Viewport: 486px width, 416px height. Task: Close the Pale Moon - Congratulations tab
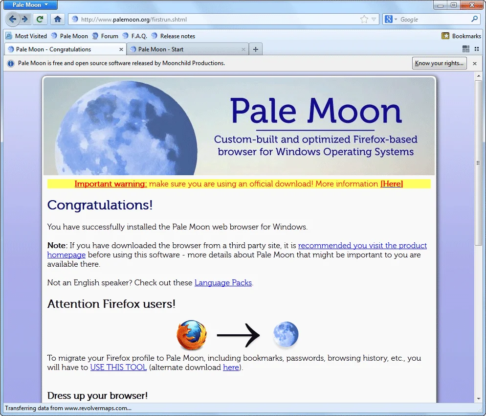tap(121, 49)
